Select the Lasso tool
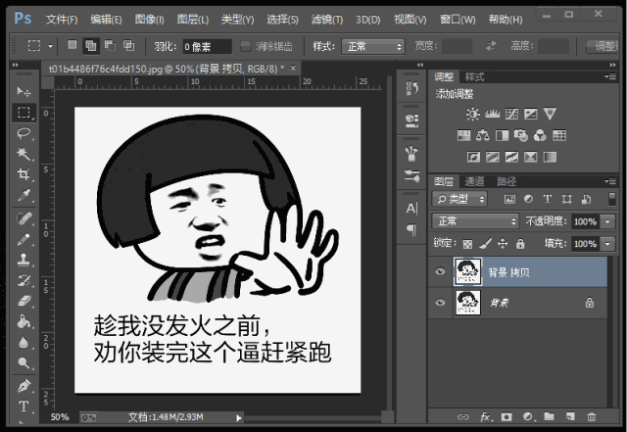The height and width of the screenshot is (432, 627). click(x=24, y=133)
